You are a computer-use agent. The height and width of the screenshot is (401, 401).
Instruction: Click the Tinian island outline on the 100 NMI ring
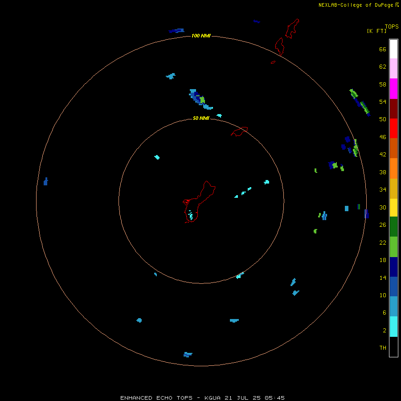click(280, 46)
